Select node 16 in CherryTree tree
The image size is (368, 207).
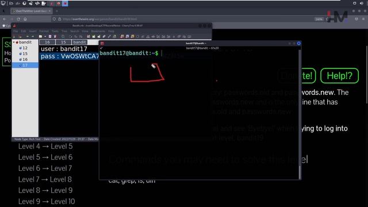coord(25,60)
